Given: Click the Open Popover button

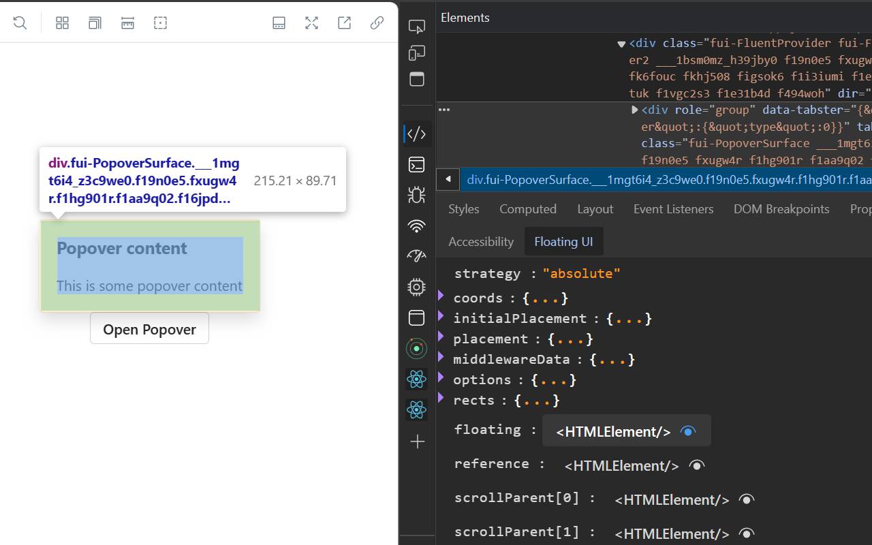Looking at the screenshot, I should point(149,329).
